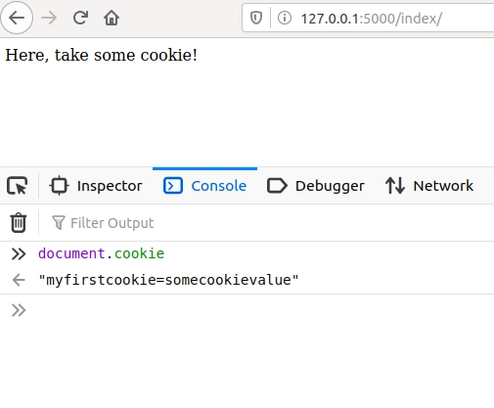This screenshot has height=408, width=494.
Task: Clear console output with trash icon
Action: pyautogui.click(x=19, y=223)
